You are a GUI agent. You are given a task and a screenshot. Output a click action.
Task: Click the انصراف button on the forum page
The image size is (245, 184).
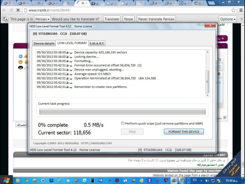21,125
